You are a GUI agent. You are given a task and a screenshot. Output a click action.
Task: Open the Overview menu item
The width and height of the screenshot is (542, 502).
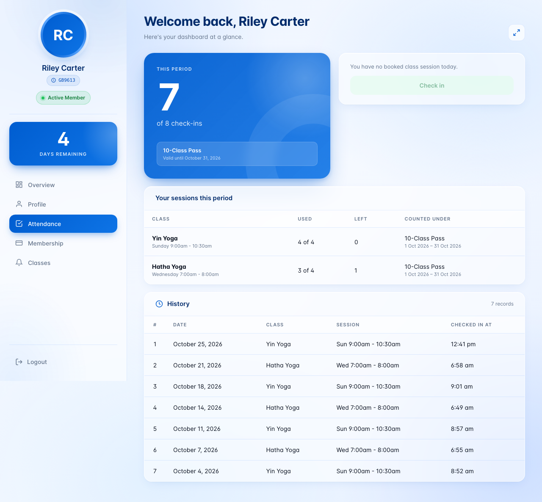pyautogui.click(x=63, y=185)
